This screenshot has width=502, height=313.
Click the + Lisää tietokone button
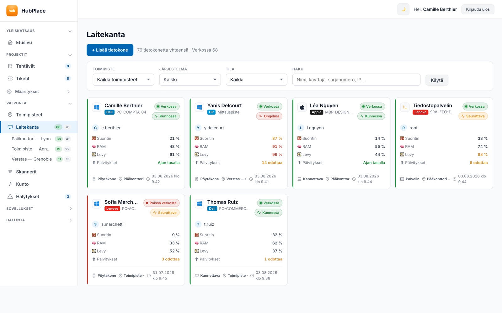point(110,50)
